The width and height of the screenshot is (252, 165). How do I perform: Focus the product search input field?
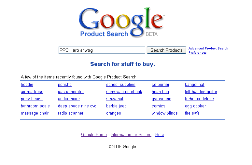coord(102,50)
